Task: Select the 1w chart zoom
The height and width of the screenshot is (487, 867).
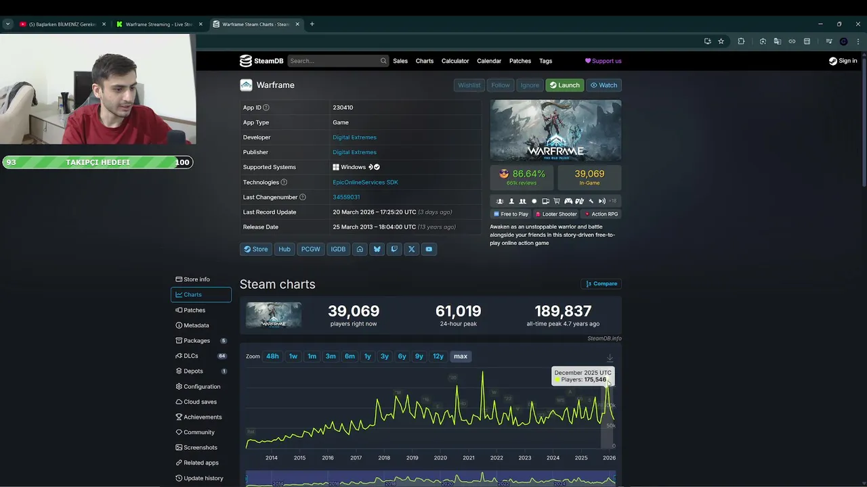Action: click(x=293, y=356)
